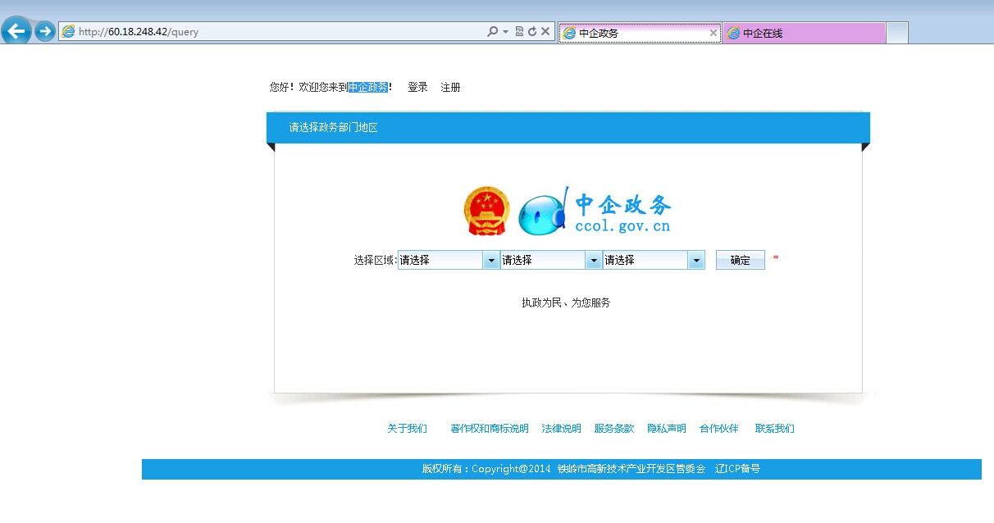Click the highlighted 中企政务 text in the greeting
The width and height of the screenshot is (994, 523).
point(368,87)
